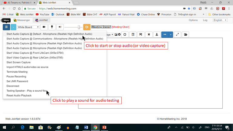Click the Options link

point(193,20)
